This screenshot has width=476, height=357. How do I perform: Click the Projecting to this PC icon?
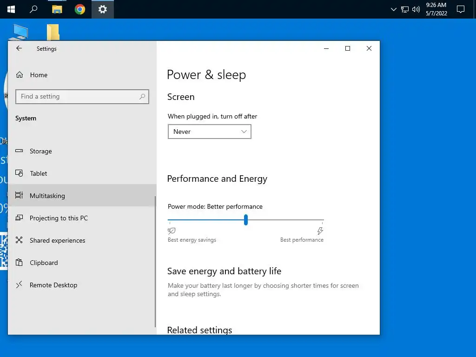[19, 218]
